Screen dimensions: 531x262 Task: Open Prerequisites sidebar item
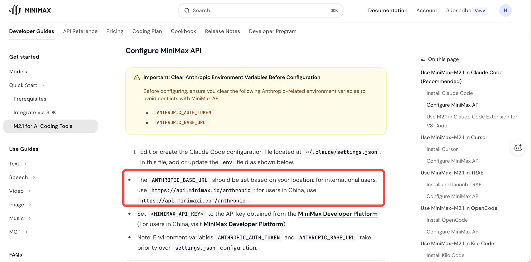click(30, 99)
